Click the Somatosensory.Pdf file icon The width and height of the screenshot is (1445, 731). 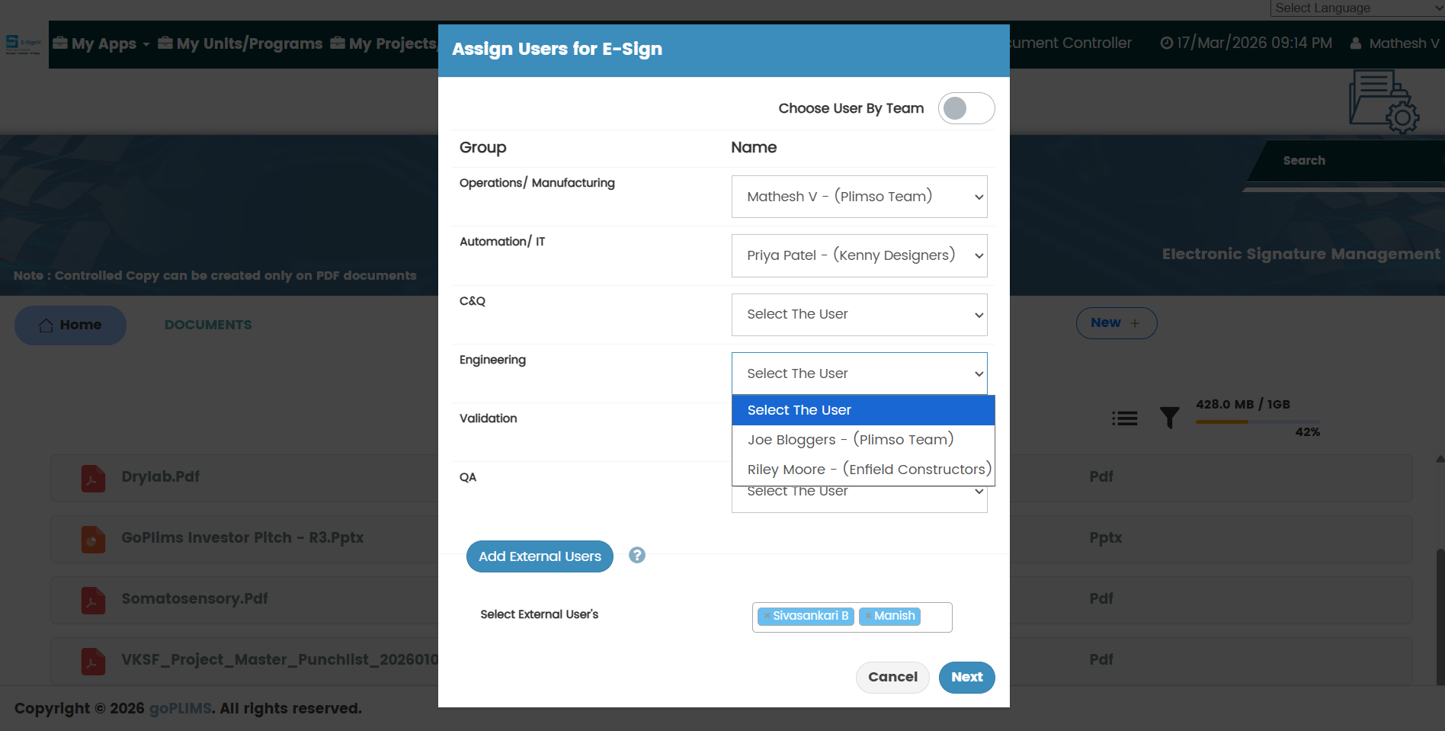click(93, 600)
